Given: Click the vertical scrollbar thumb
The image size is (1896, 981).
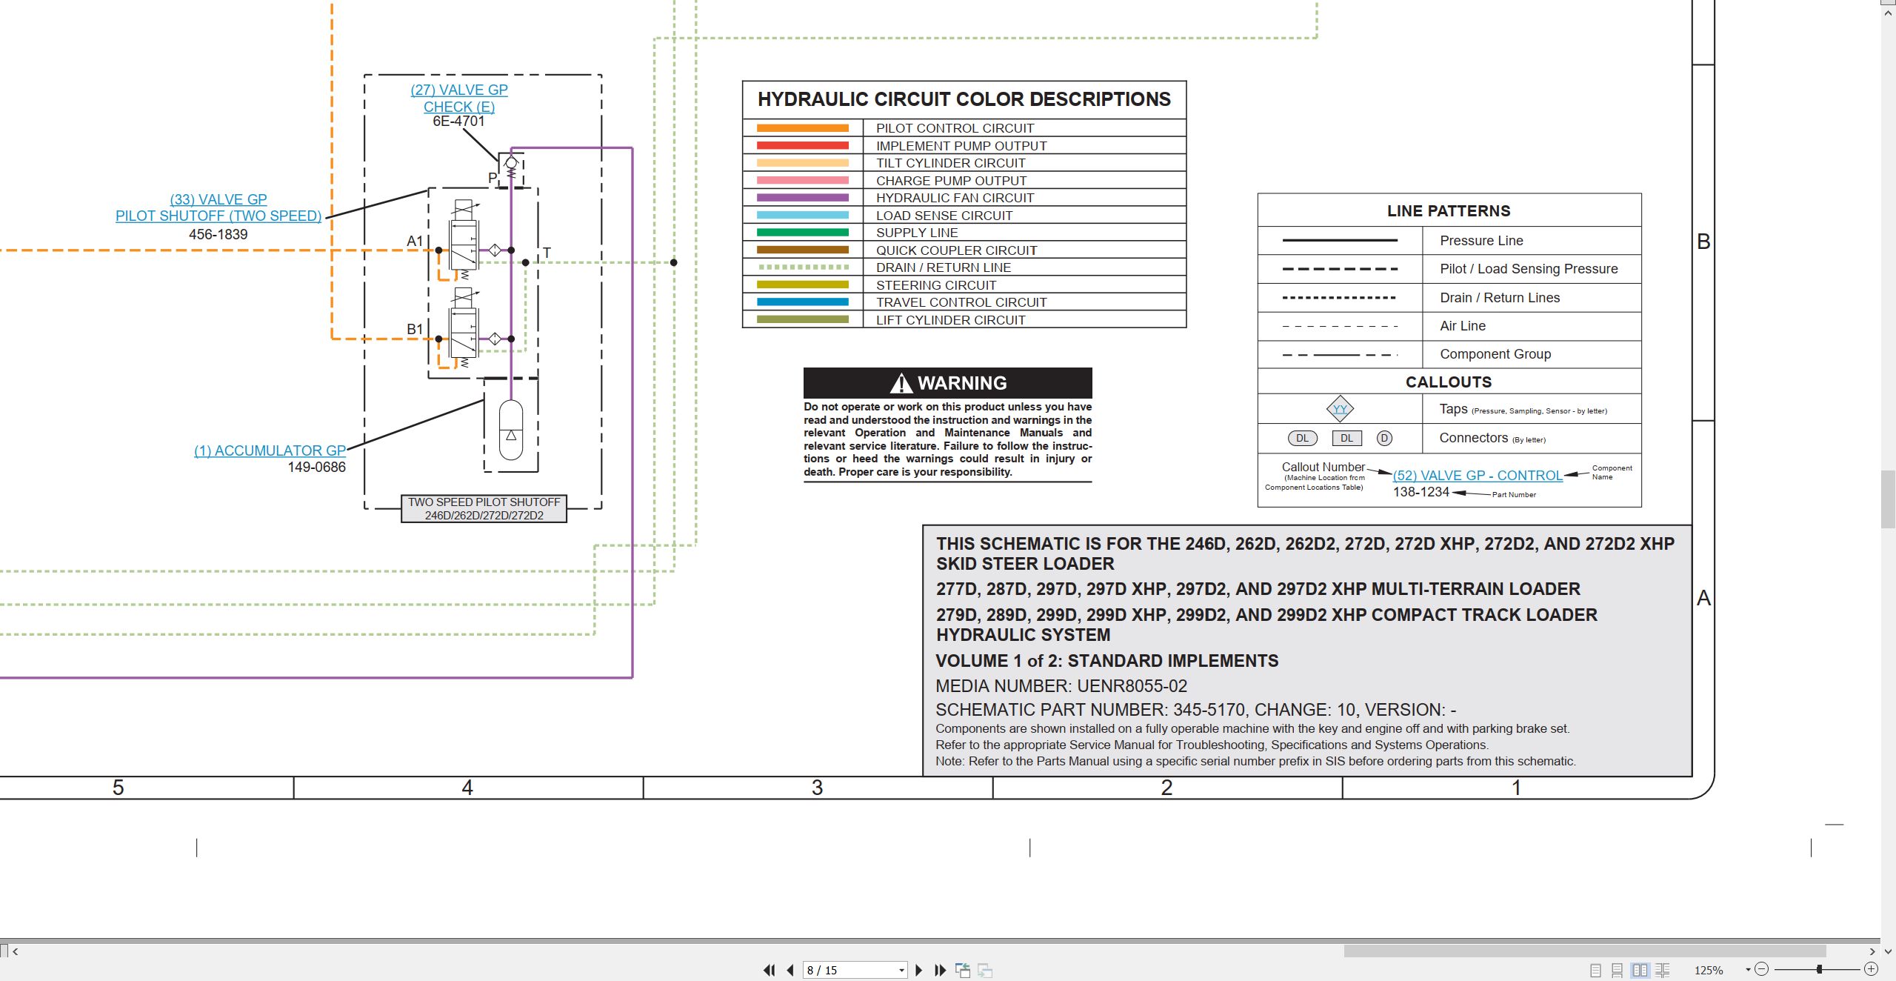Looking at the screenshot, I should (1889, 499).
